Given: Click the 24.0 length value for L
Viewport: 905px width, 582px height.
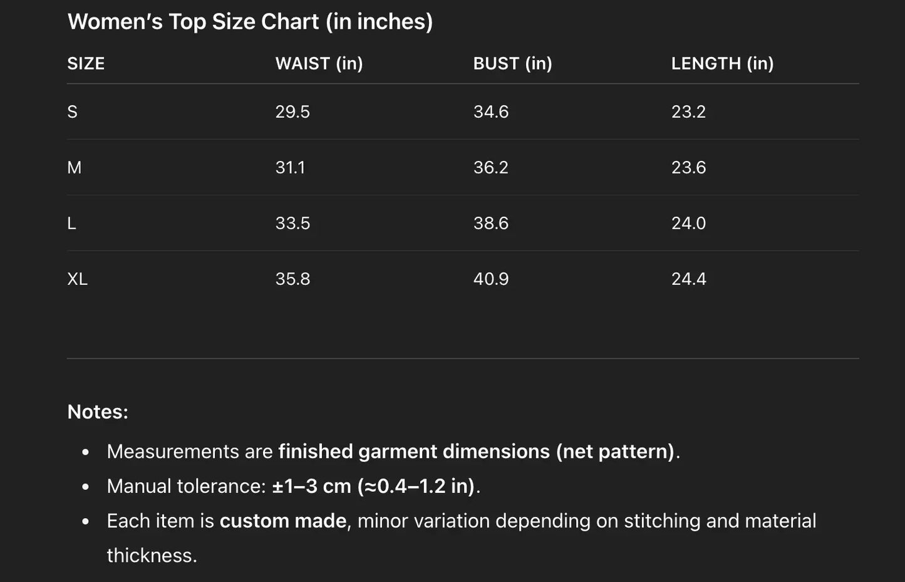Looking at the screenshot, I should pos(688,224).
